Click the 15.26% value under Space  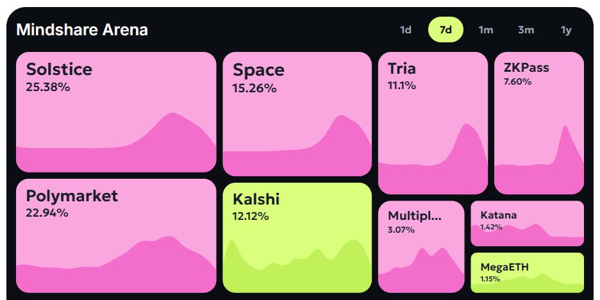click(254, 88)
